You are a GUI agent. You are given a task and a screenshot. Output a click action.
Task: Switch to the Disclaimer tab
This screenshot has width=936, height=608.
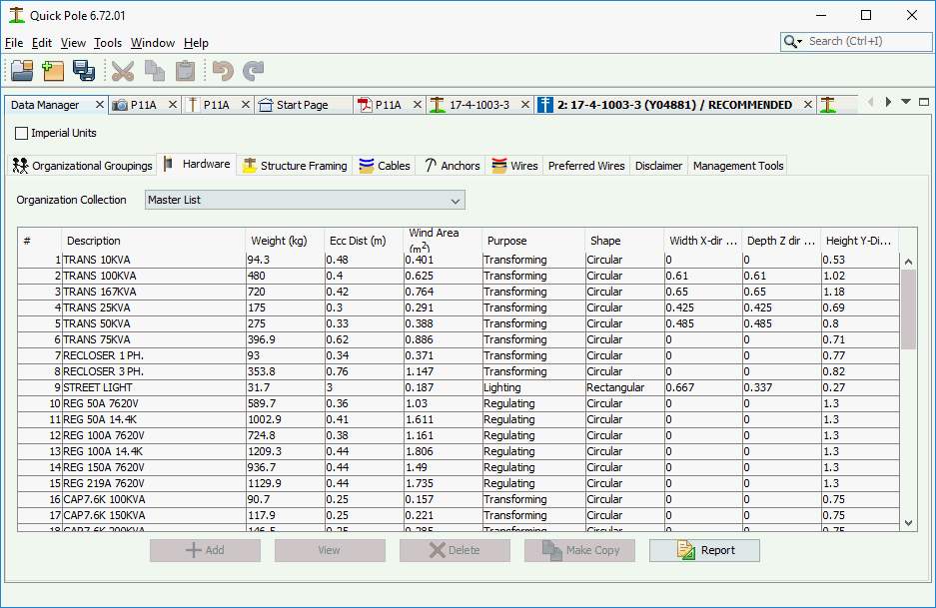658,166
